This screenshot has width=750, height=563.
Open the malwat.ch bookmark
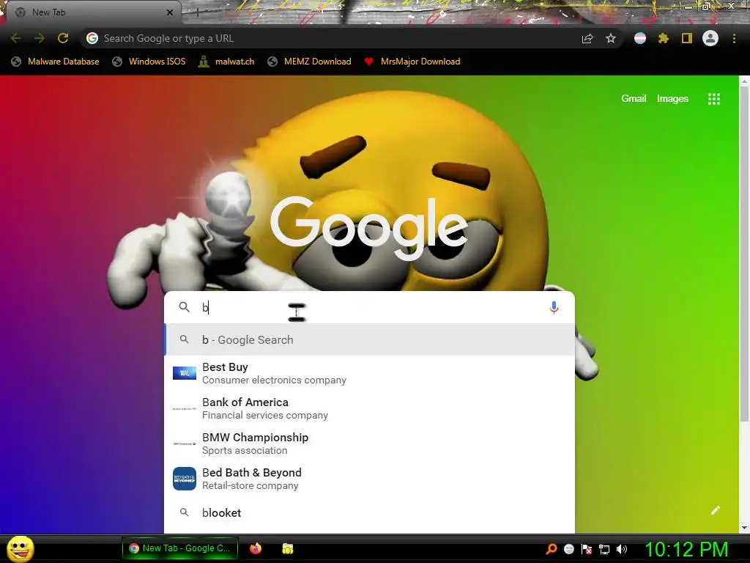pyautogui.click(x=226, y=62)
